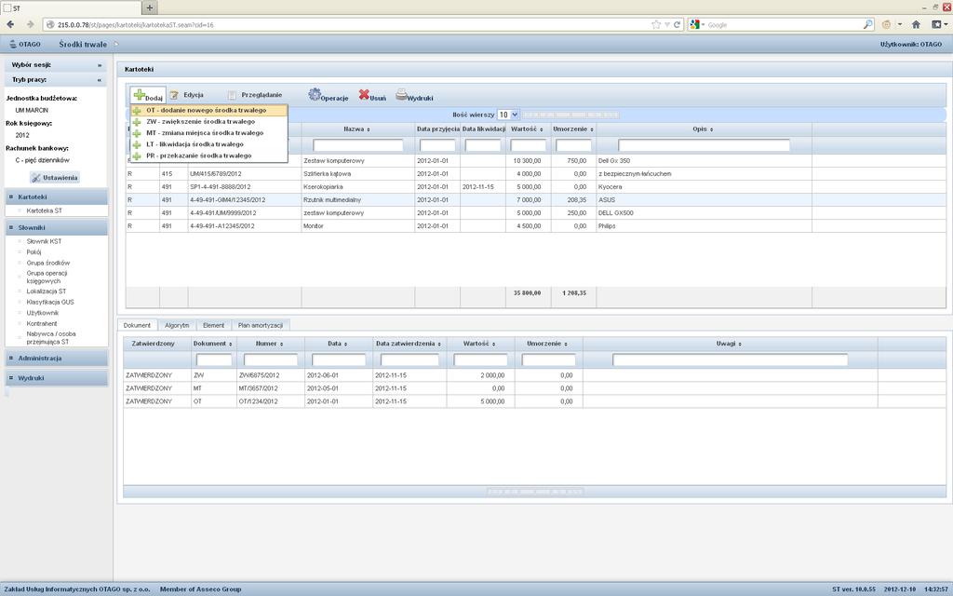
Task: Select ZW - zwiększenie środka trwałego
Action: (x=208, y=122)
